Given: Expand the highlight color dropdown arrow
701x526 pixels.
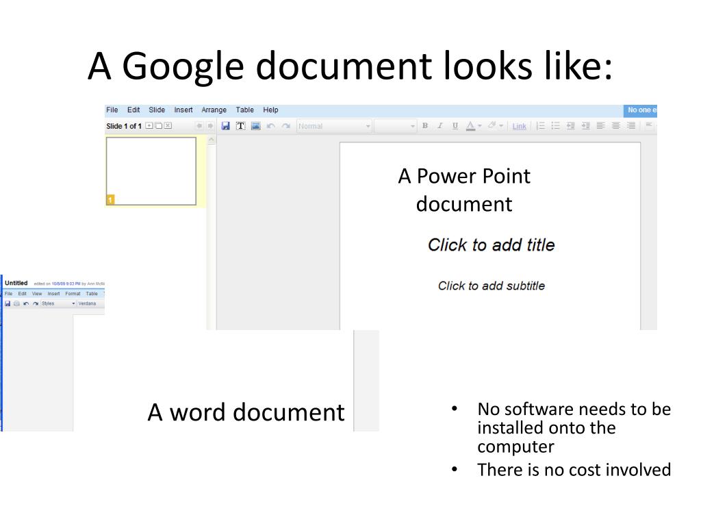Looking at the screenshot, I should [x=501, y=126].
